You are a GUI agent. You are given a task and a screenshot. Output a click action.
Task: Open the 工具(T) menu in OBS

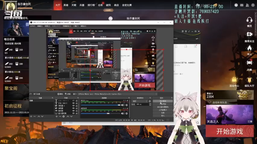click(x=76, y=26)
